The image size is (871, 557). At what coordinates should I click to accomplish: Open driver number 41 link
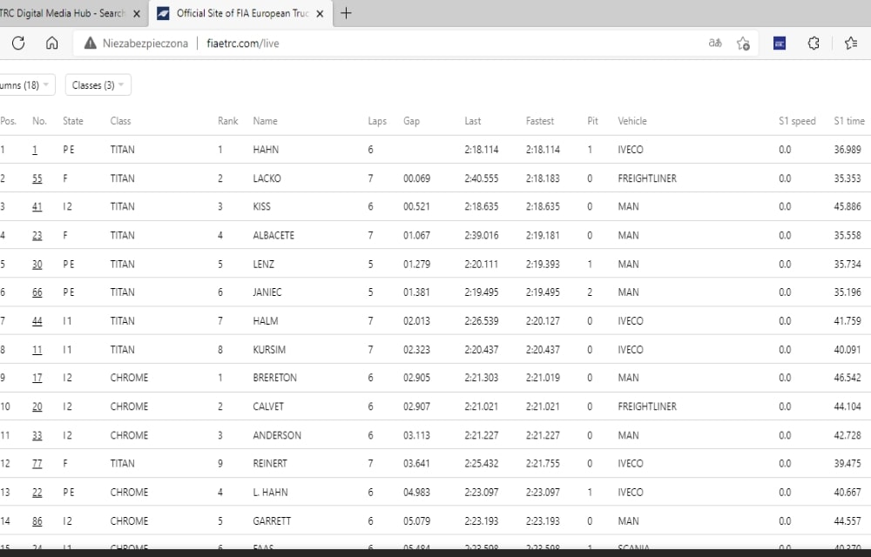[x=37, y=207]
